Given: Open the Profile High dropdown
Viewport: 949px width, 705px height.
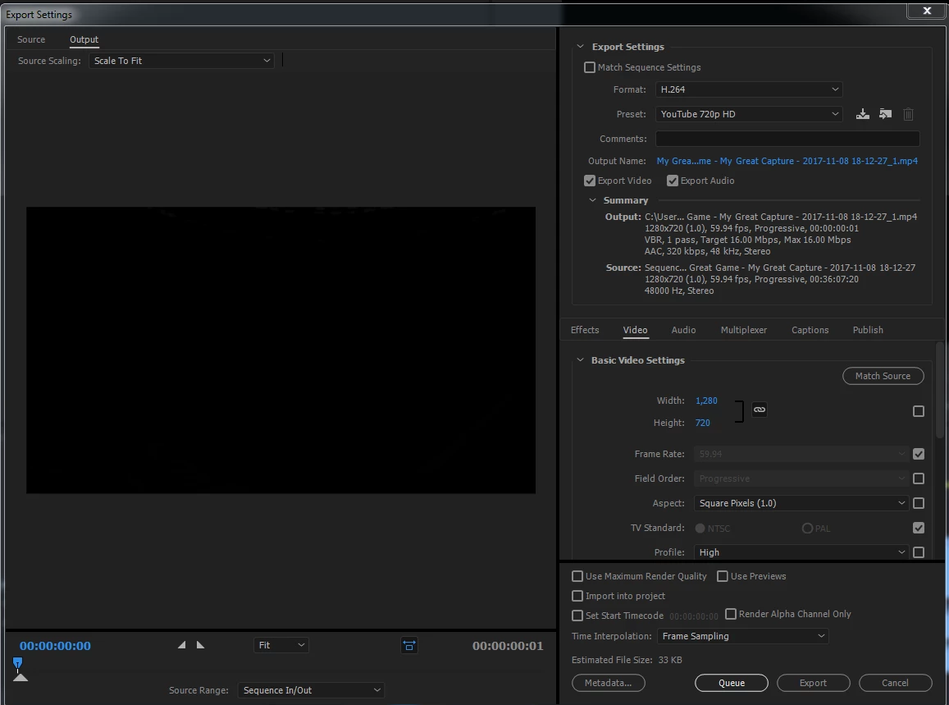Looking at the screenshot, I should pyautogui.click(x=801, y=552).
